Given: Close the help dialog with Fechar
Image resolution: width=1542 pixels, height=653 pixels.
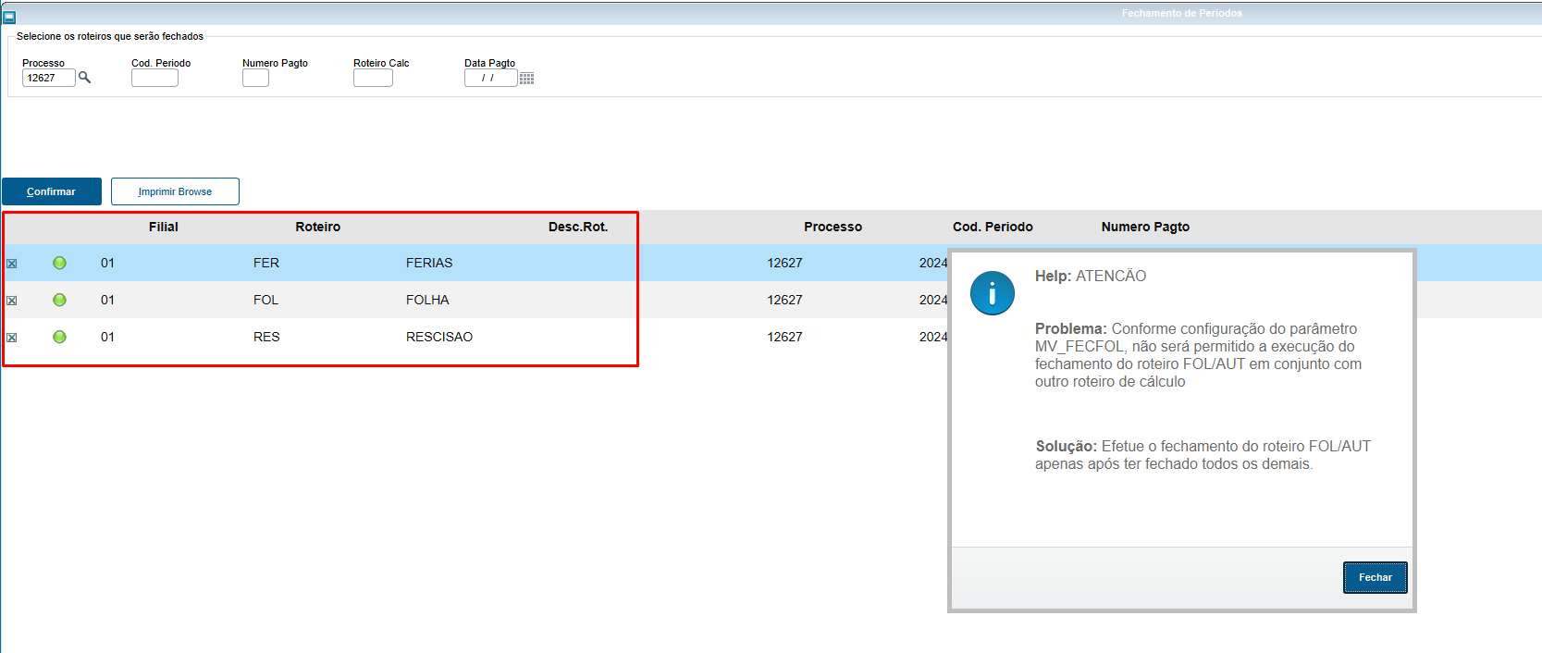Looking at the screenshot, I should click(x=1375, y=577).
